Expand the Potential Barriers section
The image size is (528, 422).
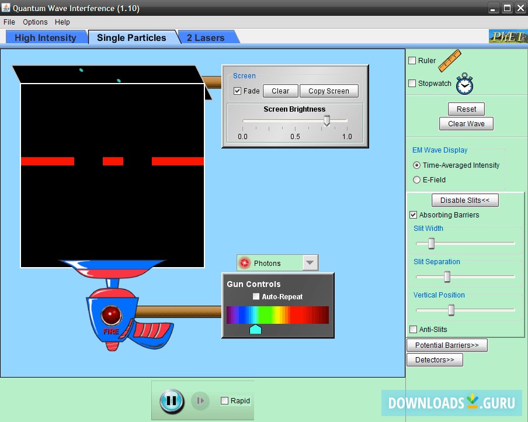point(447,345)
